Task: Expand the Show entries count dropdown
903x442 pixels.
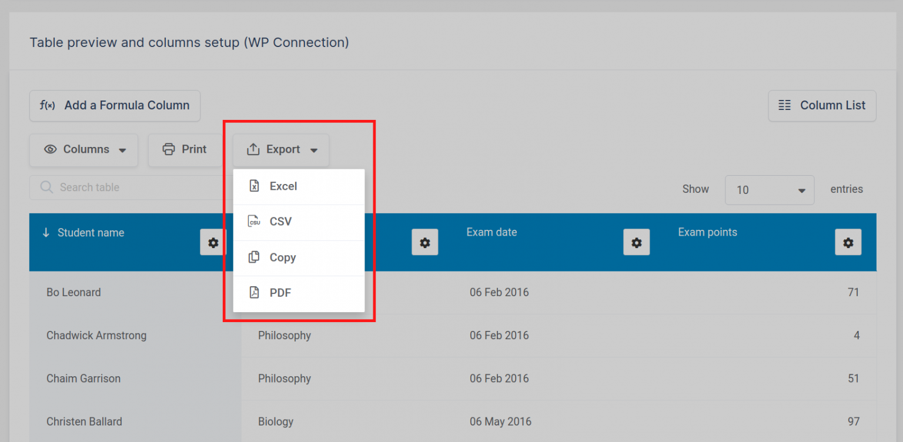Action: pyautogui.click(x=770, y=190)
